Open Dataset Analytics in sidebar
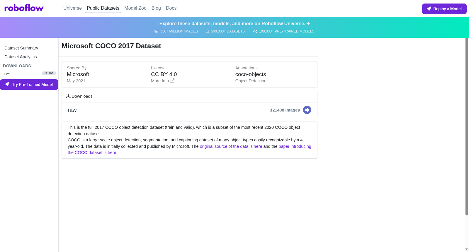 [21, 57]
